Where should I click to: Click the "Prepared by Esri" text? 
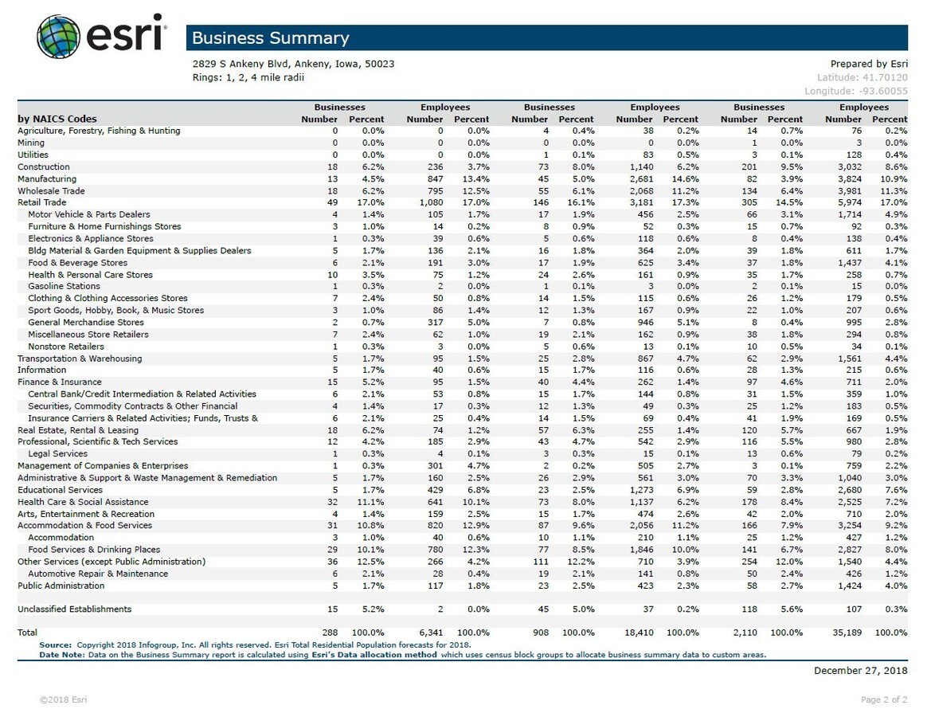point(869,64)
